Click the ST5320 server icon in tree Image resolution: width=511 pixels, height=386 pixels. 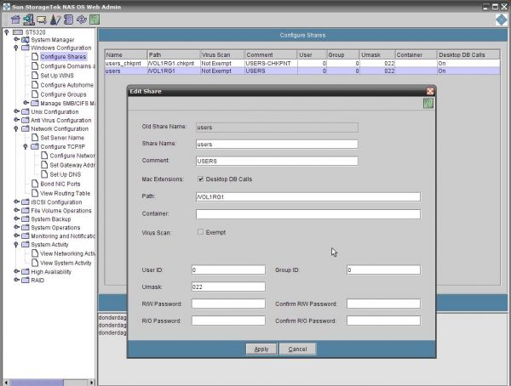pos(18,32)
